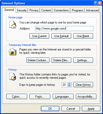Switch to the General tab
This screenshot has height=114, width=103.
9,10
